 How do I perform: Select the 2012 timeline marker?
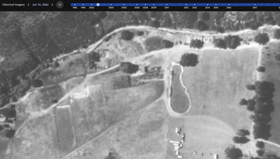(186, 5)
